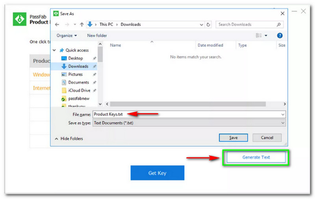
Task: Minimize the PassFab window
Action: coord(294,11)
